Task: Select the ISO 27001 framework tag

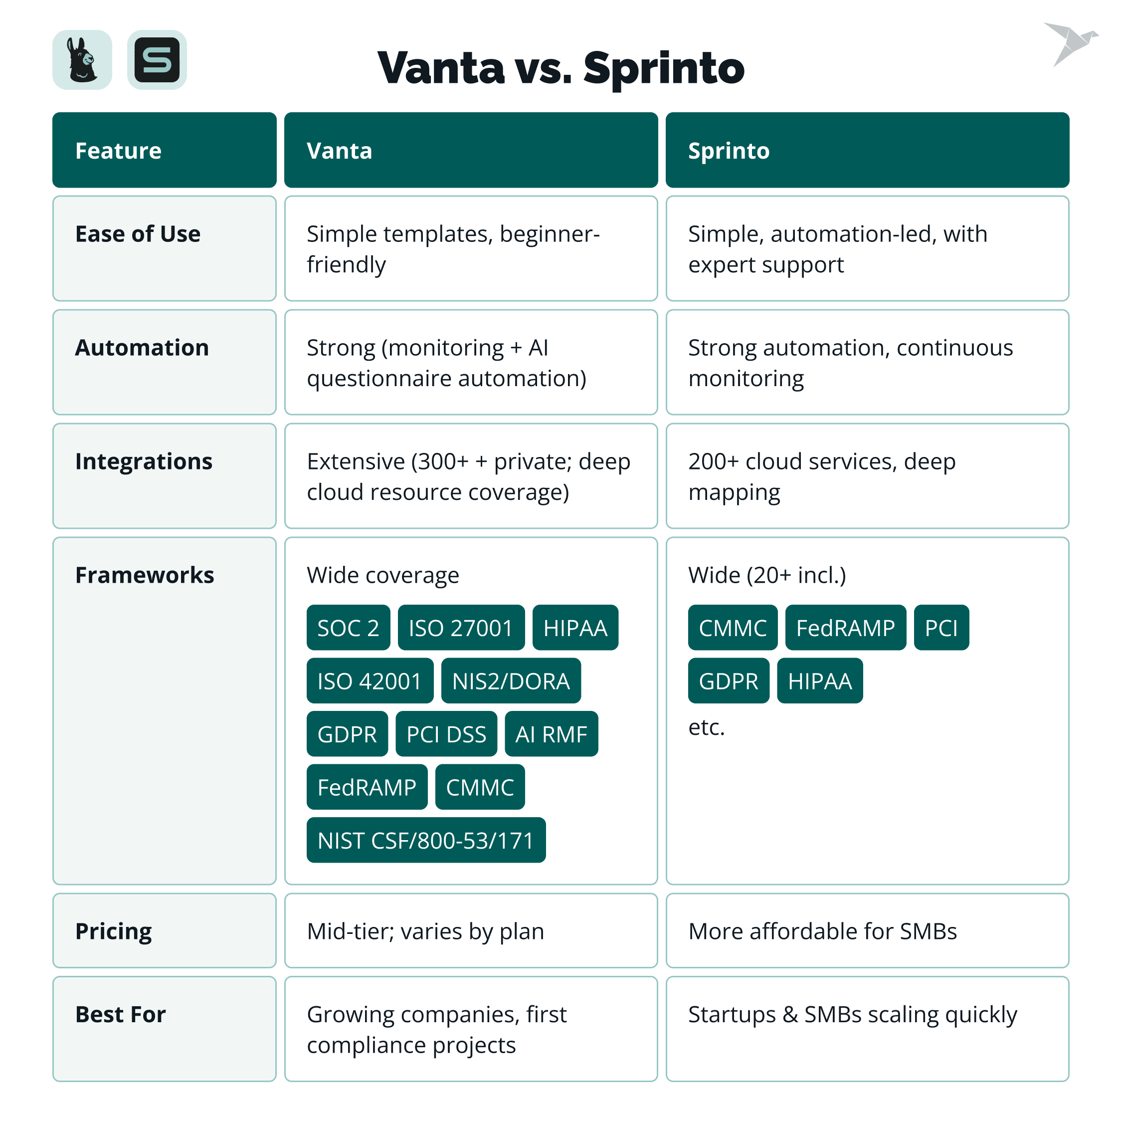Action: click(x=461, y=628)
